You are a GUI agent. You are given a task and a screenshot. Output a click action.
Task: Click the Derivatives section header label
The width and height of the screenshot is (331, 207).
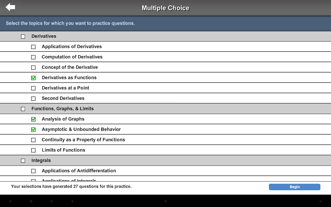44,36
